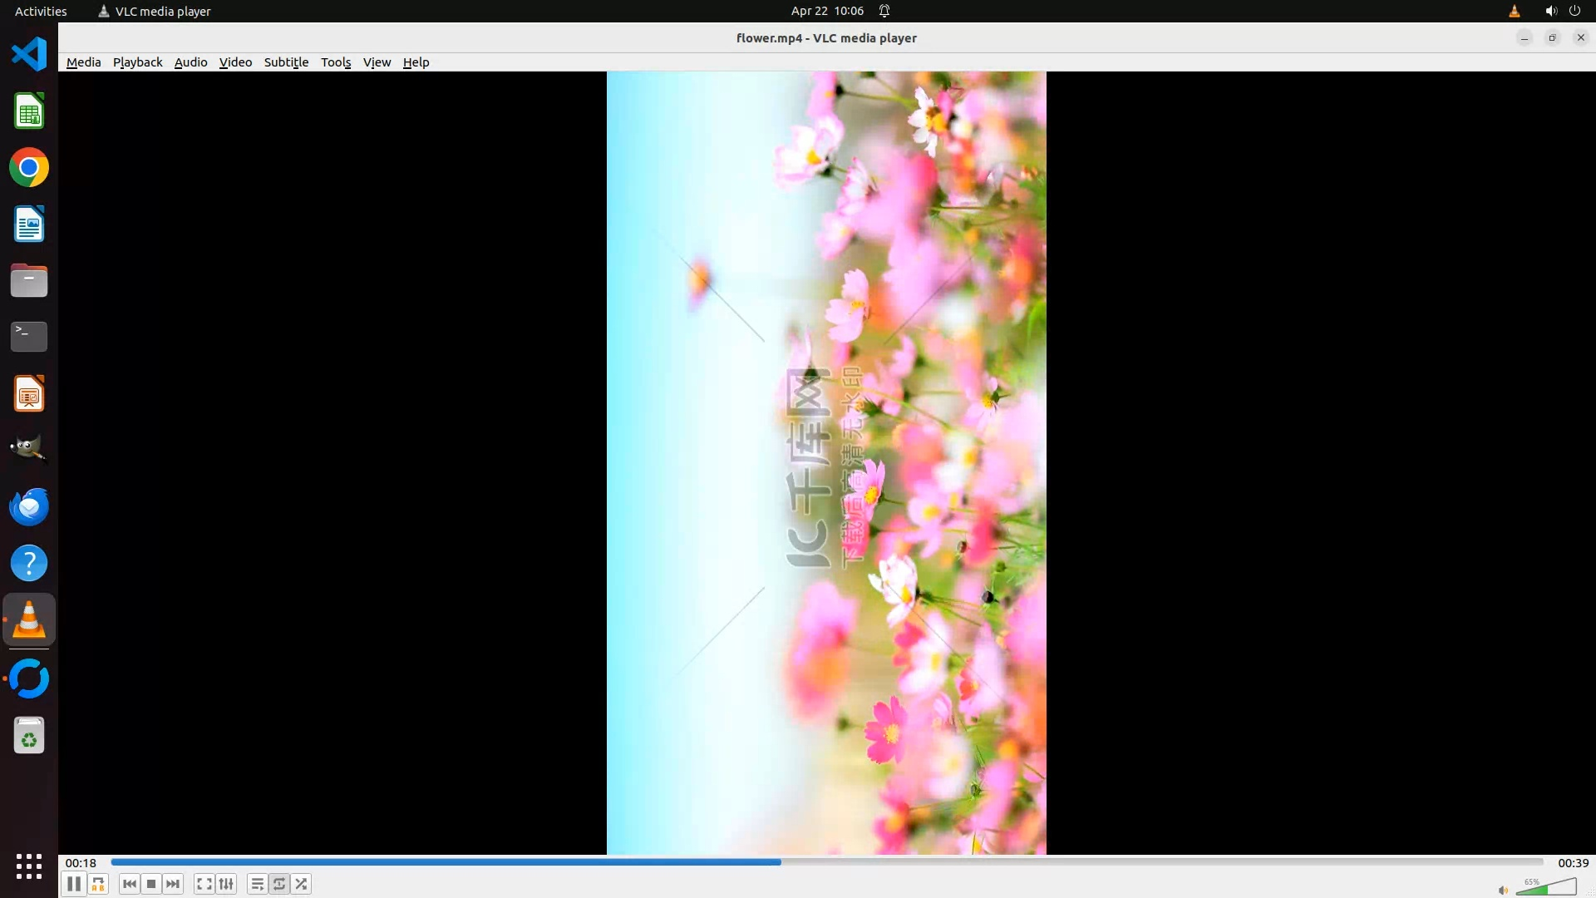Skip to previous media track
This screenshot has height=898, width=1596.
[129, 884]
